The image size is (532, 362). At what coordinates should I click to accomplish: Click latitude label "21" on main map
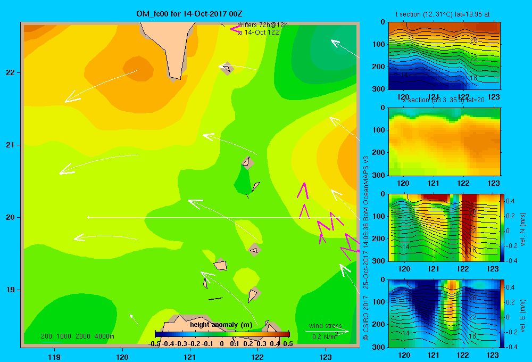coord(11,145)
